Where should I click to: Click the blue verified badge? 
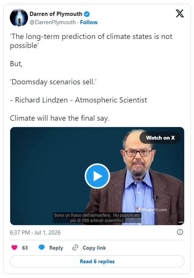pos(87,14)
